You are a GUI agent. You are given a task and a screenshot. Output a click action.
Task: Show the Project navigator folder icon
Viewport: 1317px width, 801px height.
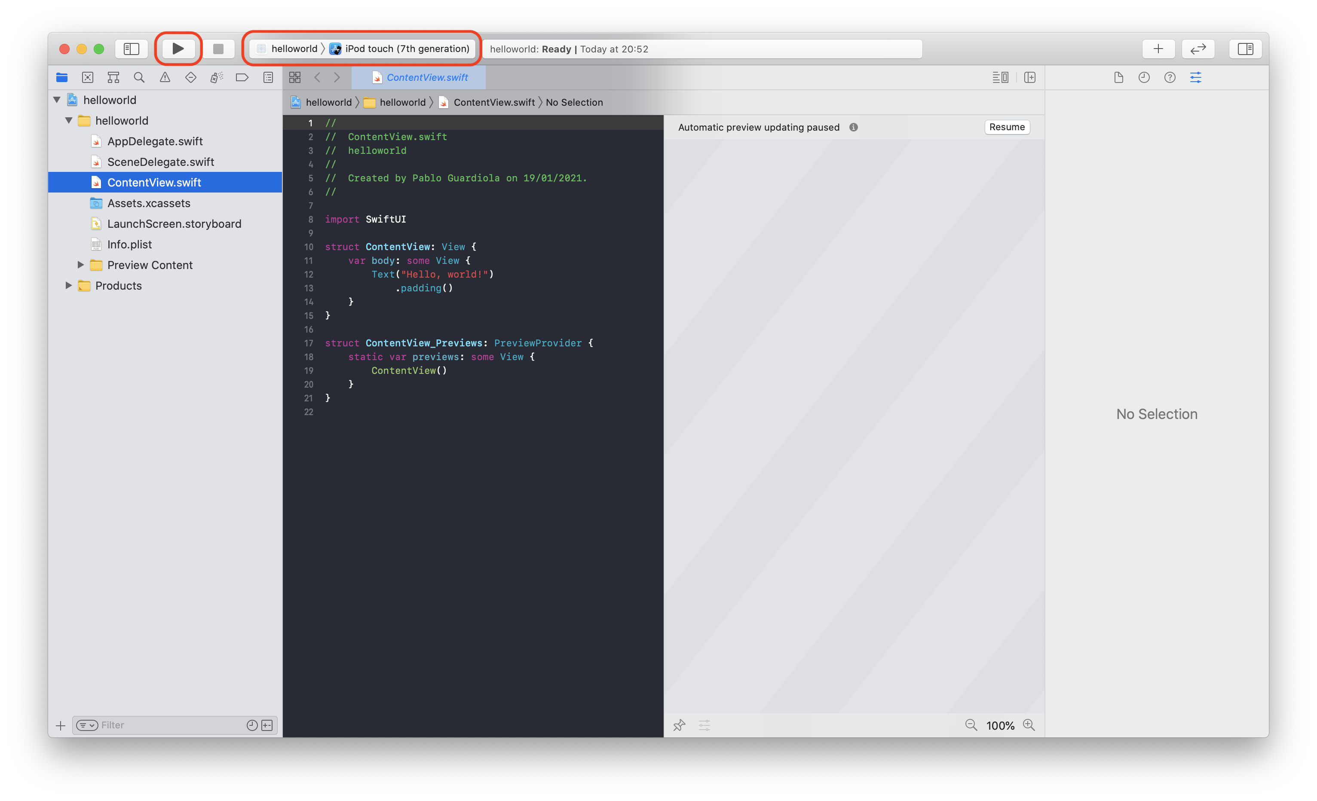pyautogui.click(x=62, y=77)
